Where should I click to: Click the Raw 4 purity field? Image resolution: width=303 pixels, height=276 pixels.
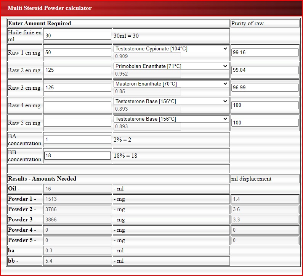point(265,105)
